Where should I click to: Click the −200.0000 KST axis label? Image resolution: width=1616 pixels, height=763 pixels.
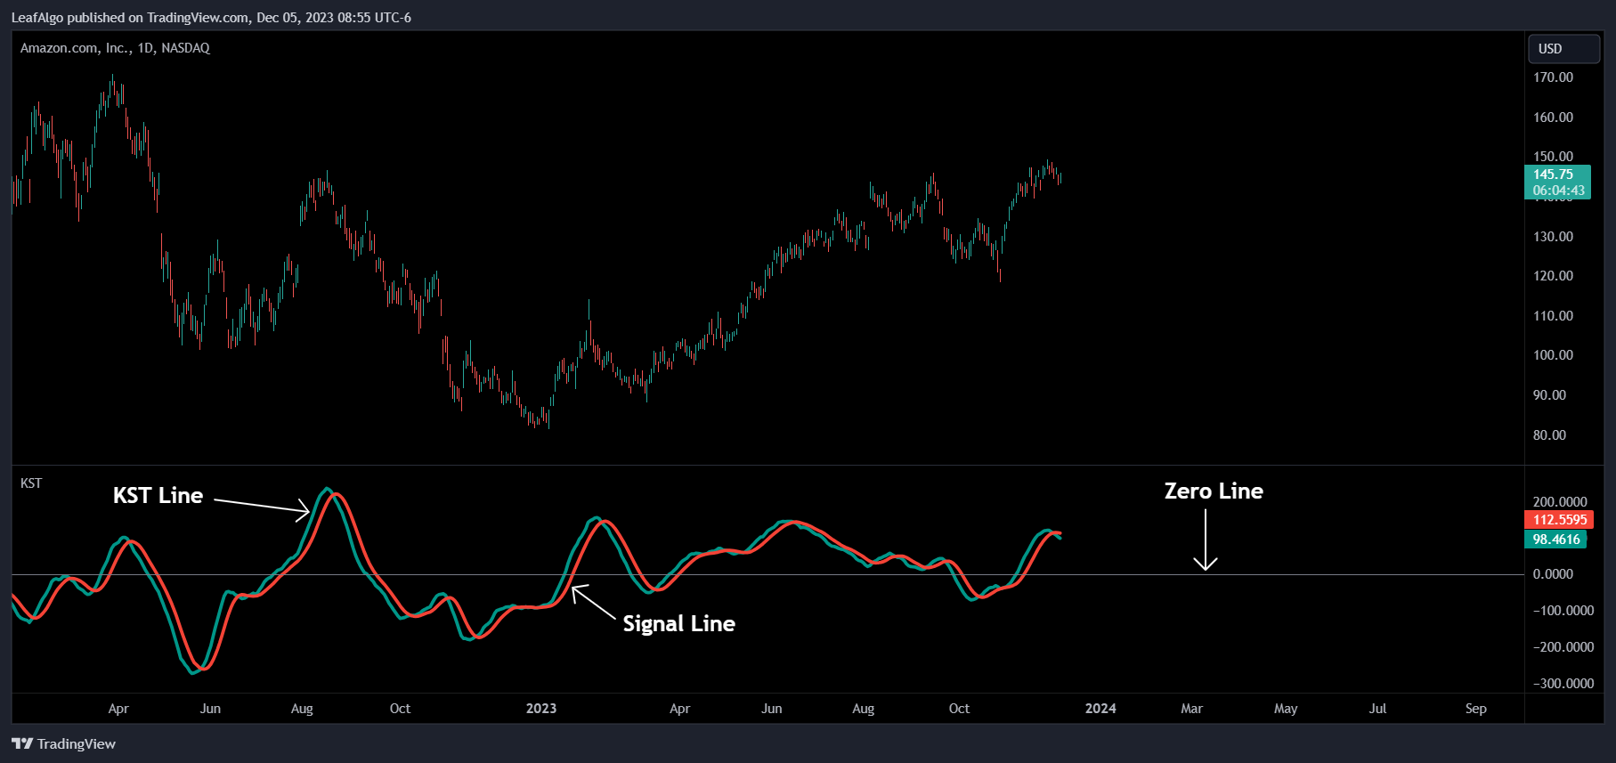tap(1563, 647)
